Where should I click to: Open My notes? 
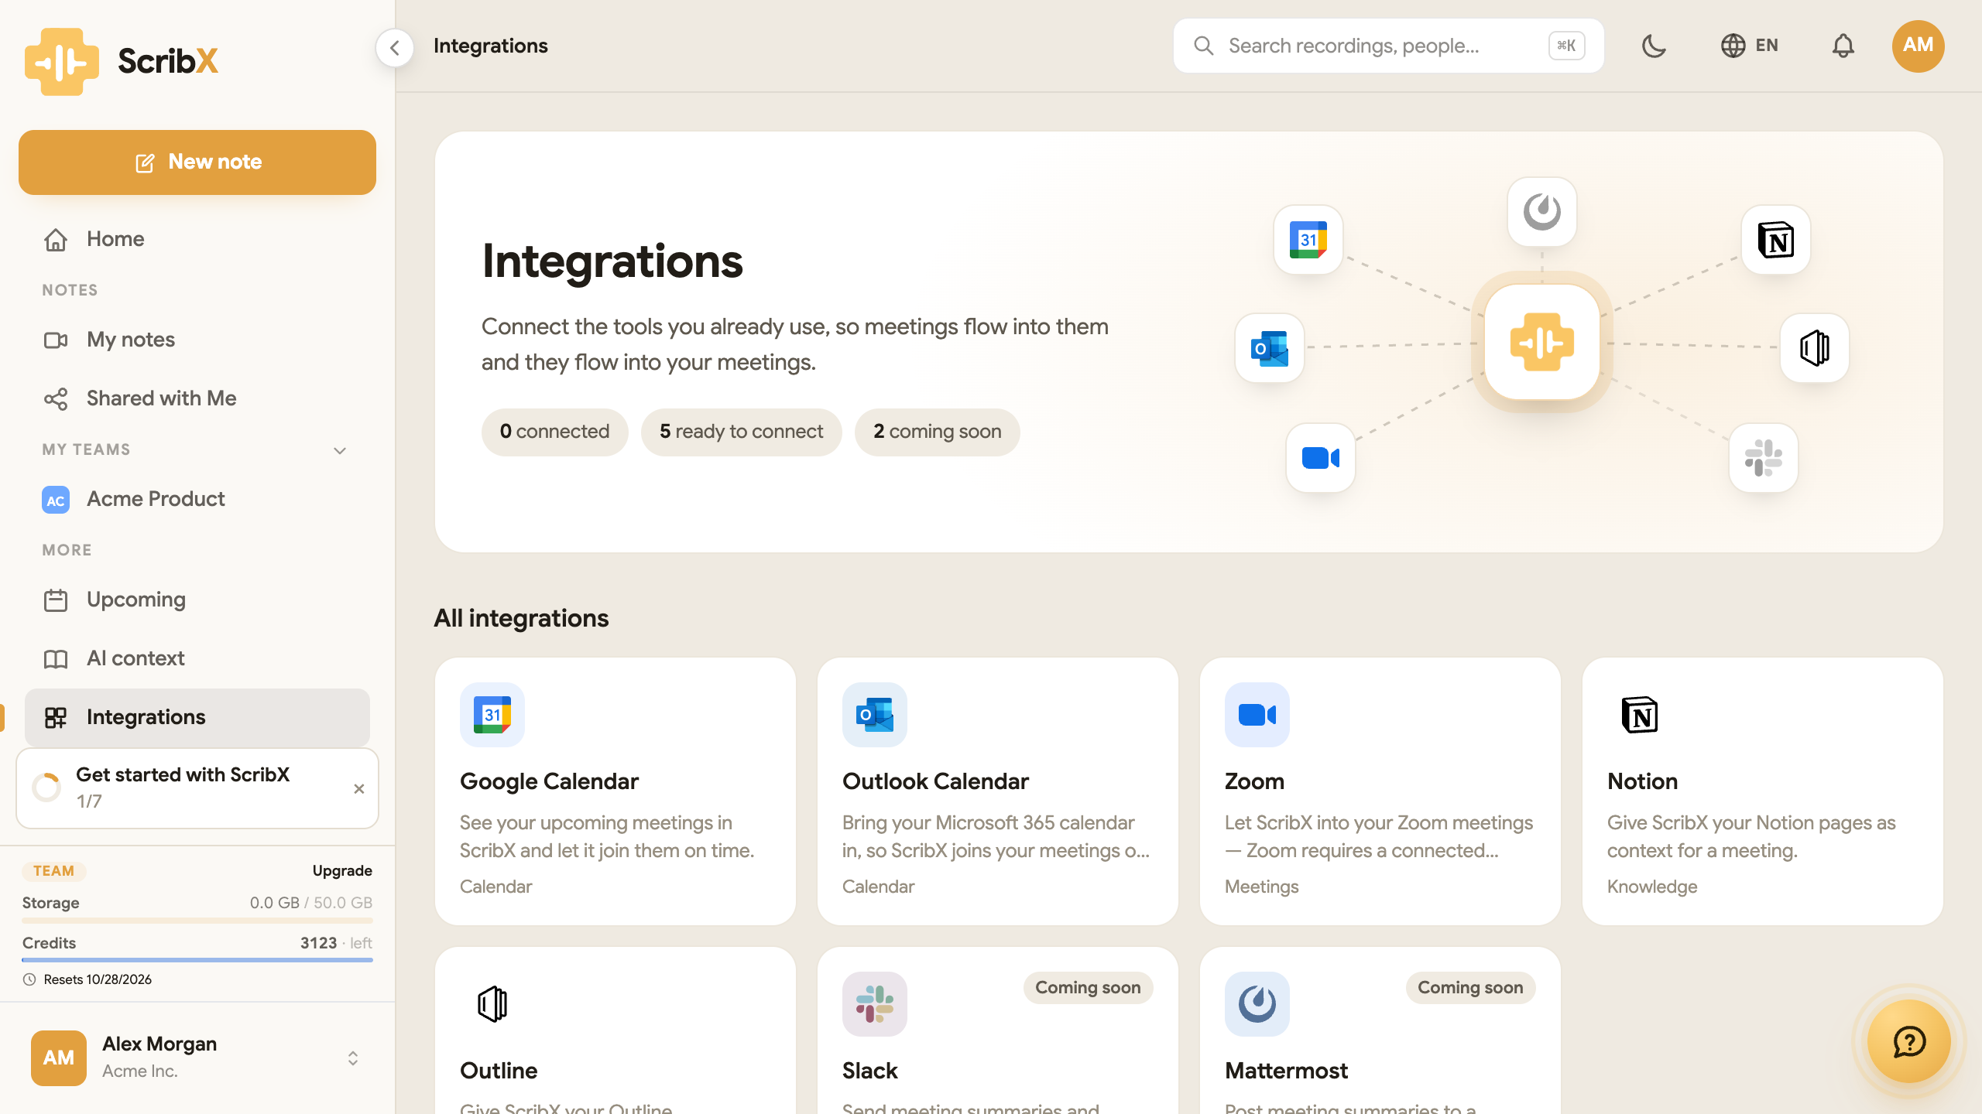197,340
